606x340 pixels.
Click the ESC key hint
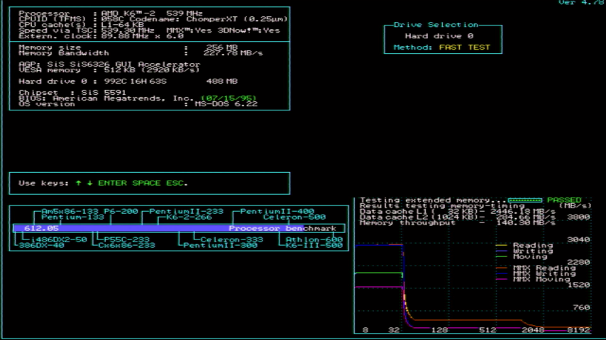pos(175,183)
